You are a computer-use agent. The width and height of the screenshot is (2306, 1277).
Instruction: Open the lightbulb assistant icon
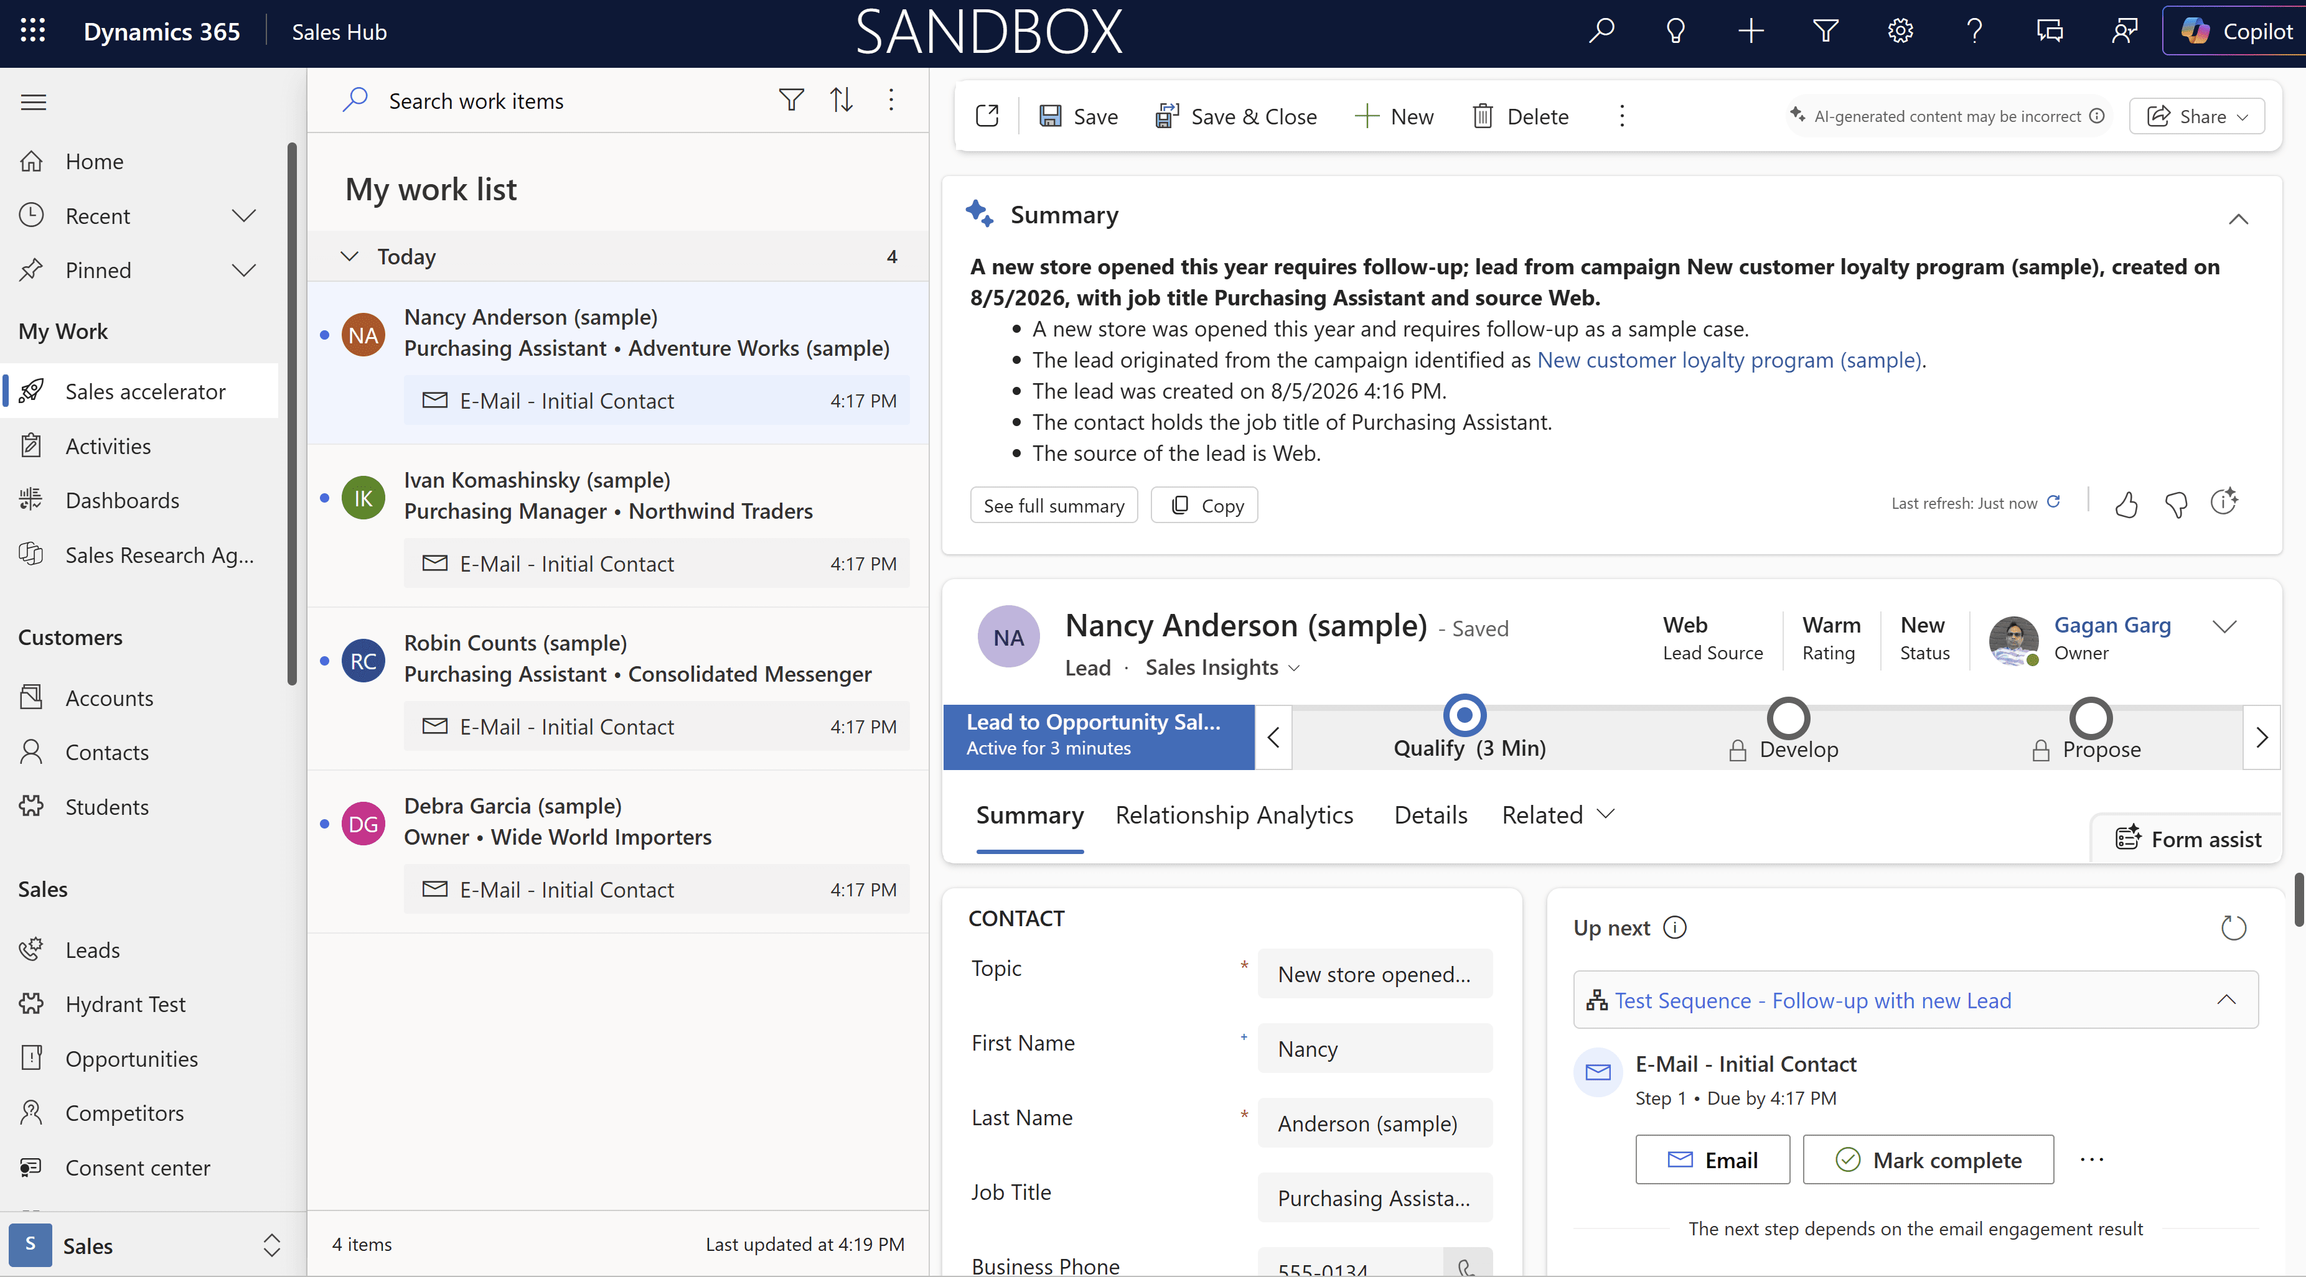point(1676,31)
